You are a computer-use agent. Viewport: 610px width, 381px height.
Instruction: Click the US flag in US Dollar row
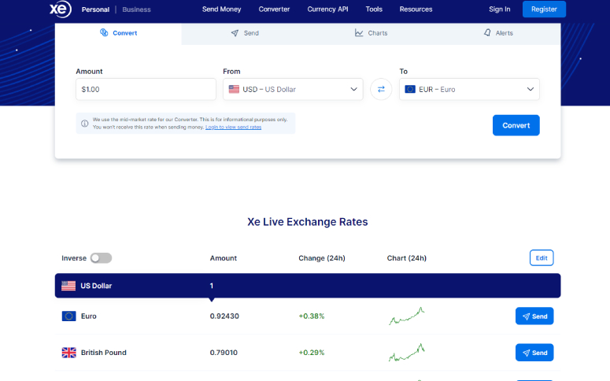(x=68, y=286)
